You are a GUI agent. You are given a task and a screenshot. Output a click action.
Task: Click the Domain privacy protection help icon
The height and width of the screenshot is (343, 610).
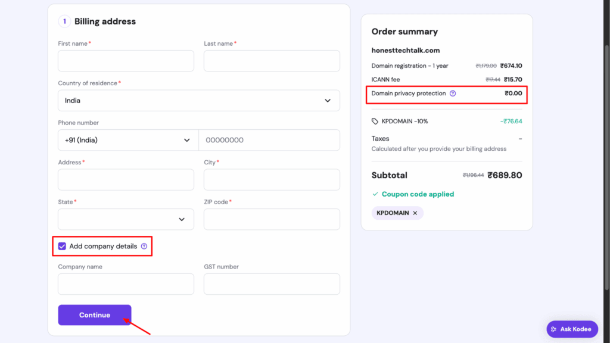[x=453, y=93]
